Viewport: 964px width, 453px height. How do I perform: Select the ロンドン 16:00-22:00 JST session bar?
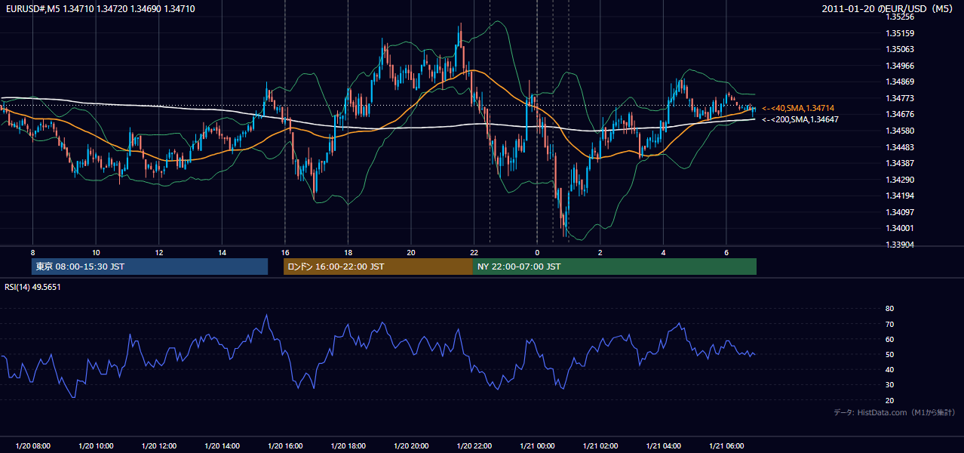[378, 267]
